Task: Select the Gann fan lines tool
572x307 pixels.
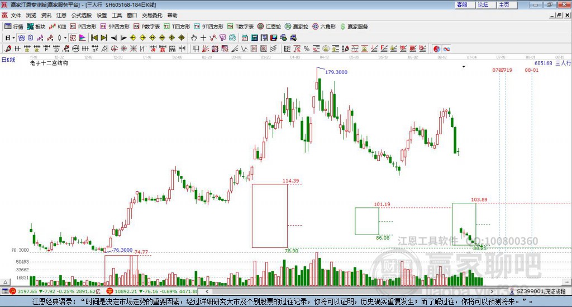Action: click(x=206, y=48)
